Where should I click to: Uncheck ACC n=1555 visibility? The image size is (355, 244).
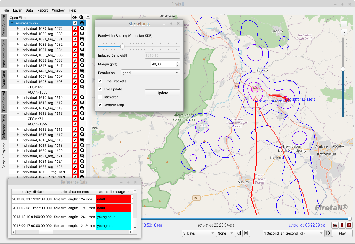point(75,92)
